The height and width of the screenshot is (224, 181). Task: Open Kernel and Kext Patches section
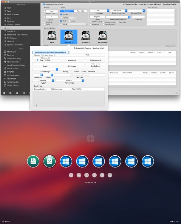point(17,35)
